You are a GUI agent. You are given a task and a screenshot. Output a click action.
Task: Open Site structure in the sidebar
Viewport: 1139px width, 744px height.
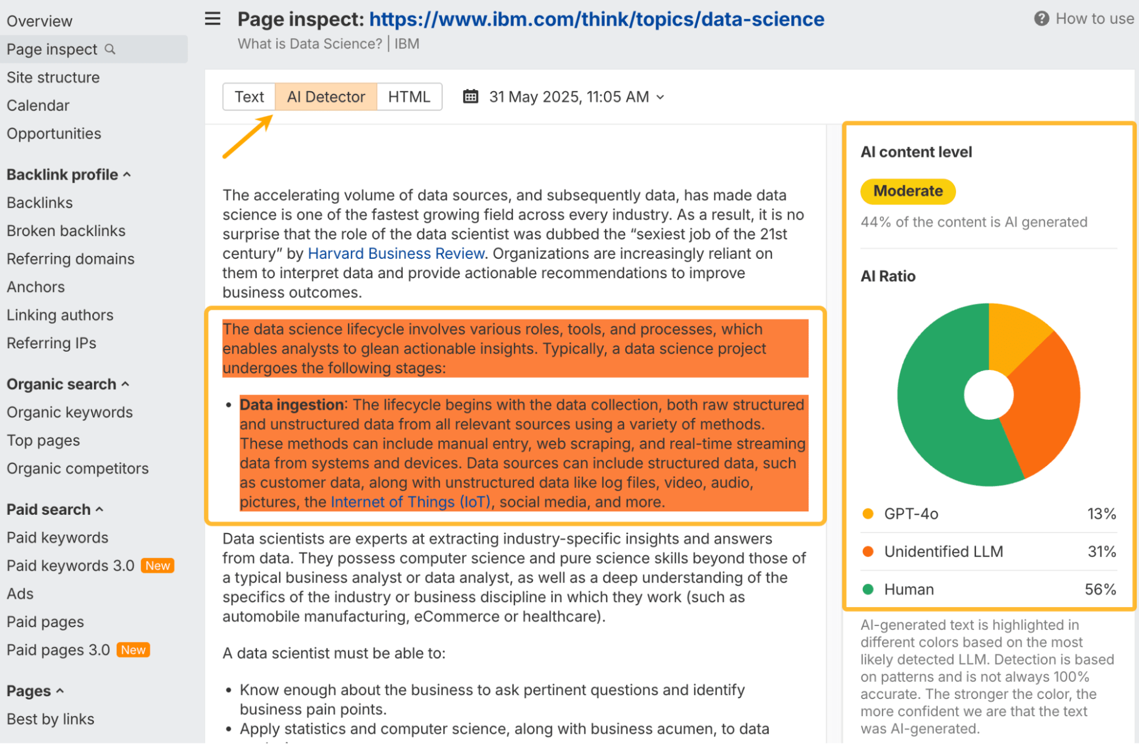(x=53, y=78)
